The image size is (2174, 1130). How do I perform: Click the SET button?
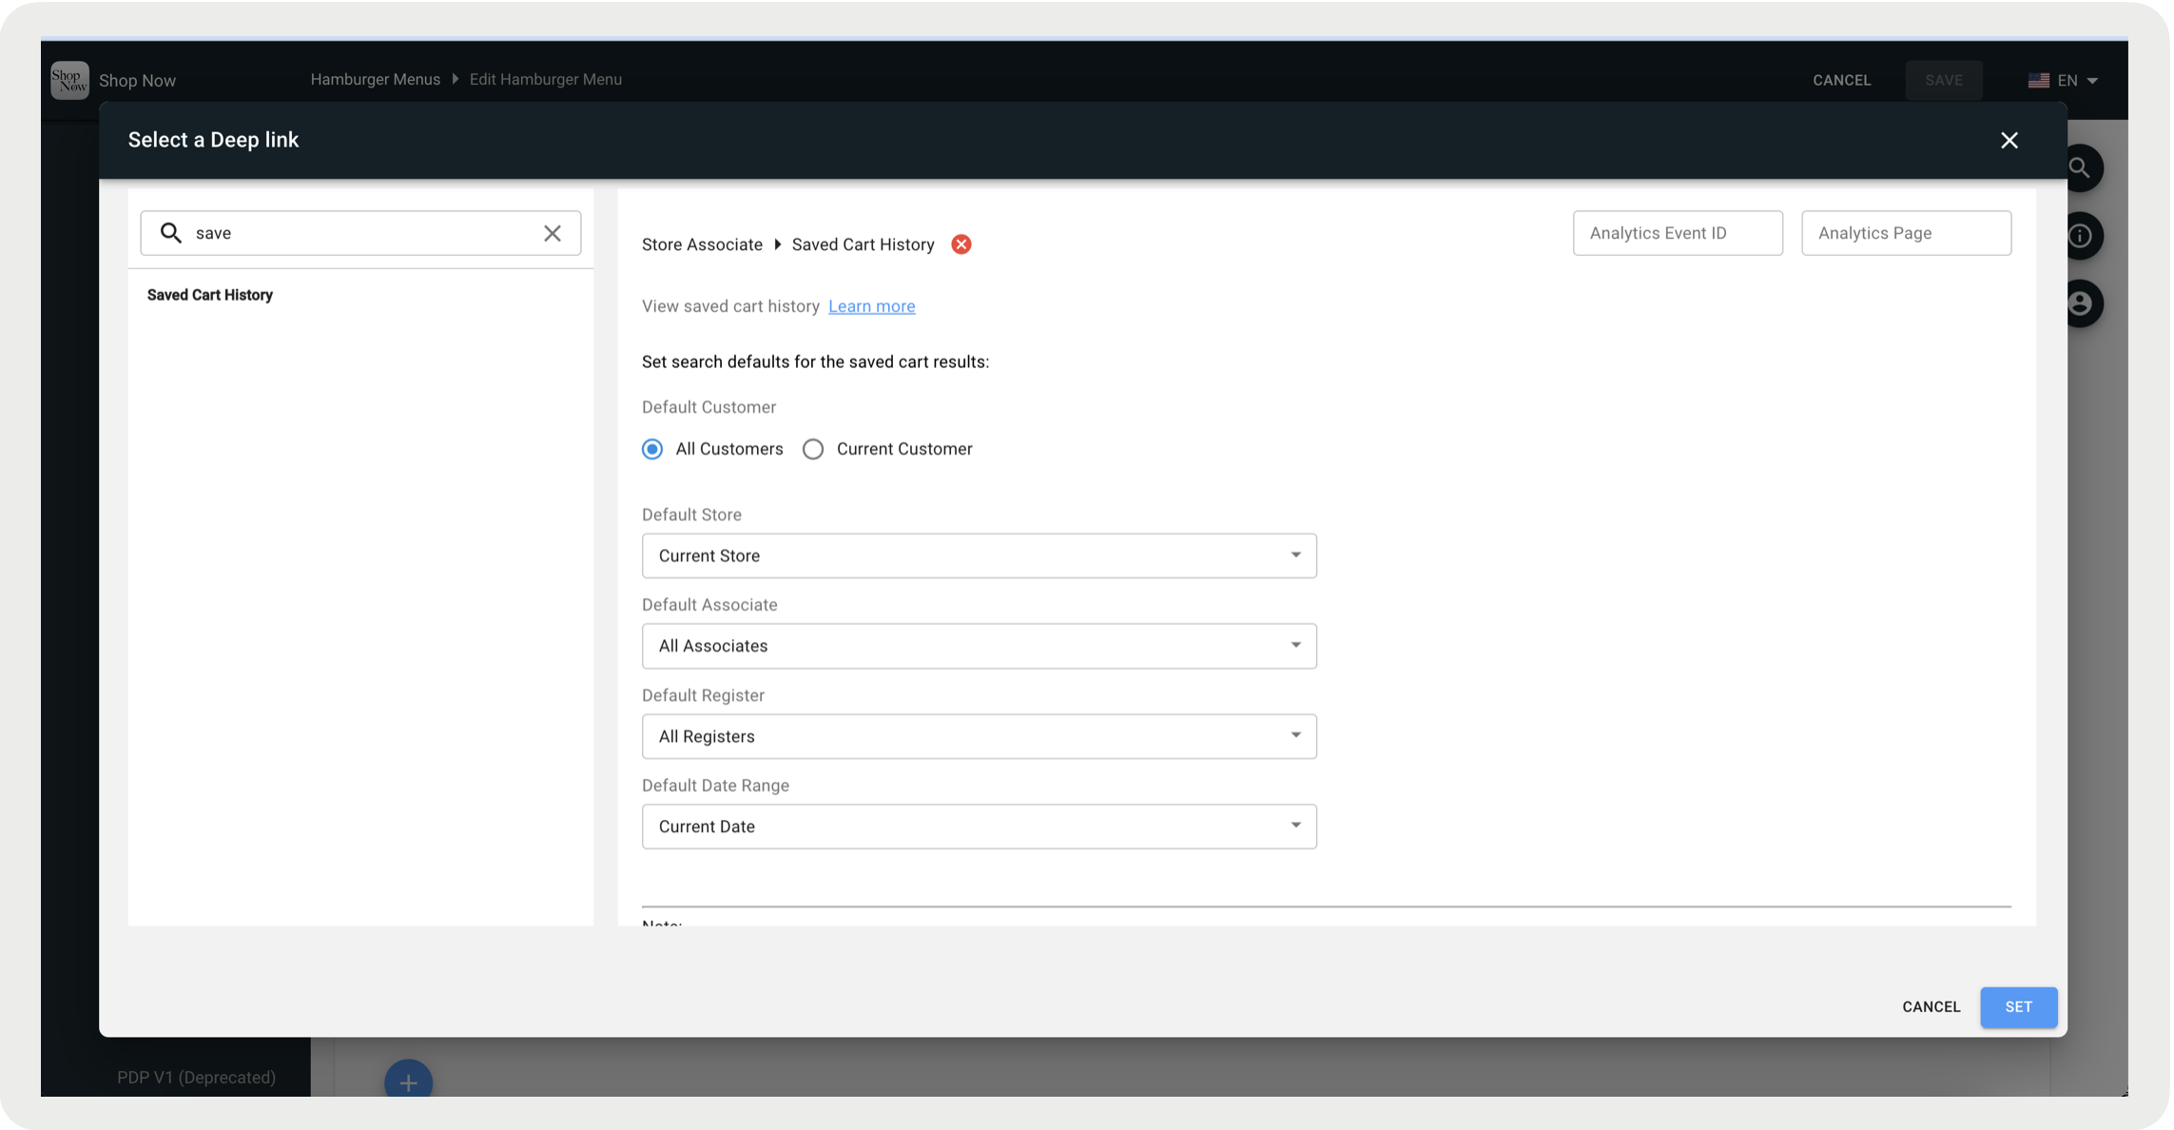point(2018,1007)
